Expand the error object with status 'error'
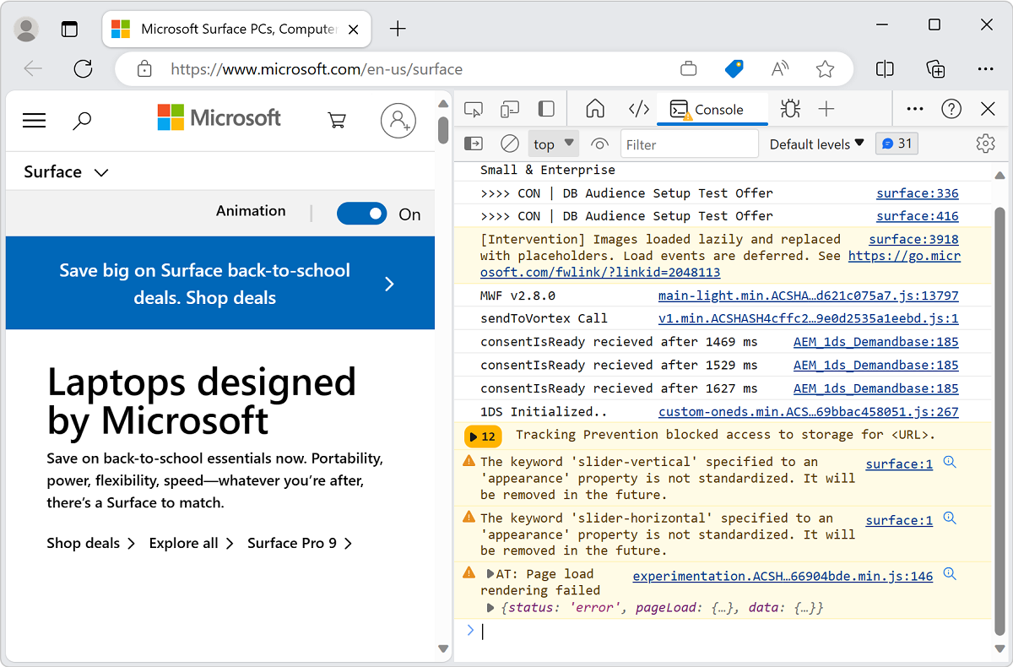This screenshot has width=1013, height=667. point(490,607)
